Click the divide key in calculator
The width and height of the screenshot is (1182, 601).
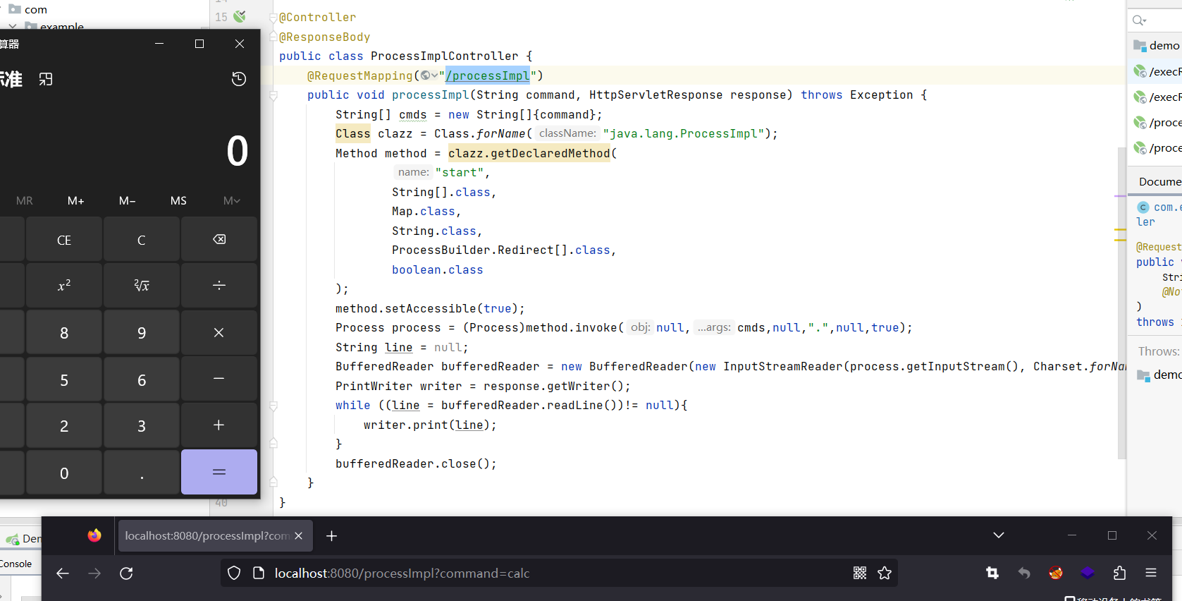[x=219, y=286]
